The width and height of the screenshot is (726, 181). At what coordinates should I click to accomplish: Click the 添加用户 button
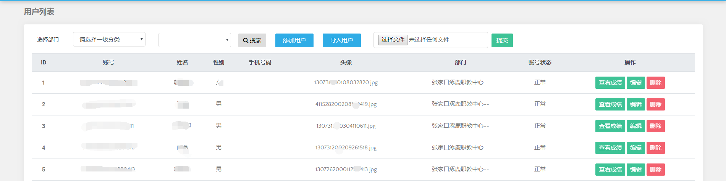294,40
